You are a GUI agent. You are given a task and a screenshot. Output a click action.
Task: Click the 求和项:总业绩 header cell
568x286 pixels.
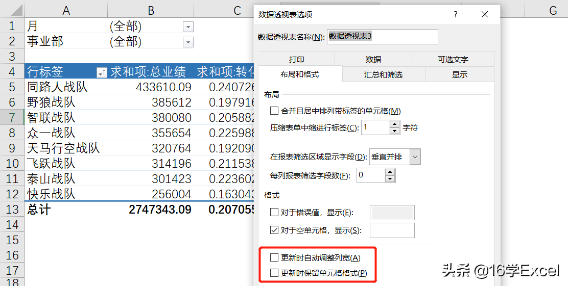point(151,71)
